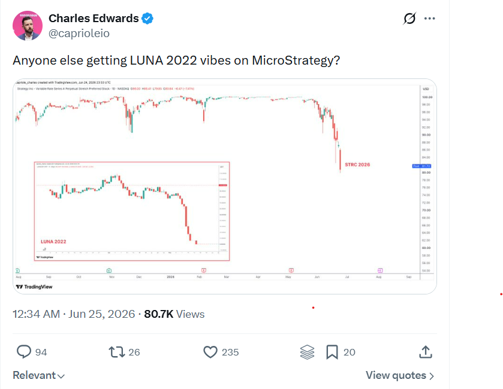This screenshot has width=503, height=389.
Task: Click the blue price label on chart axis
Action: click(421, 166)
